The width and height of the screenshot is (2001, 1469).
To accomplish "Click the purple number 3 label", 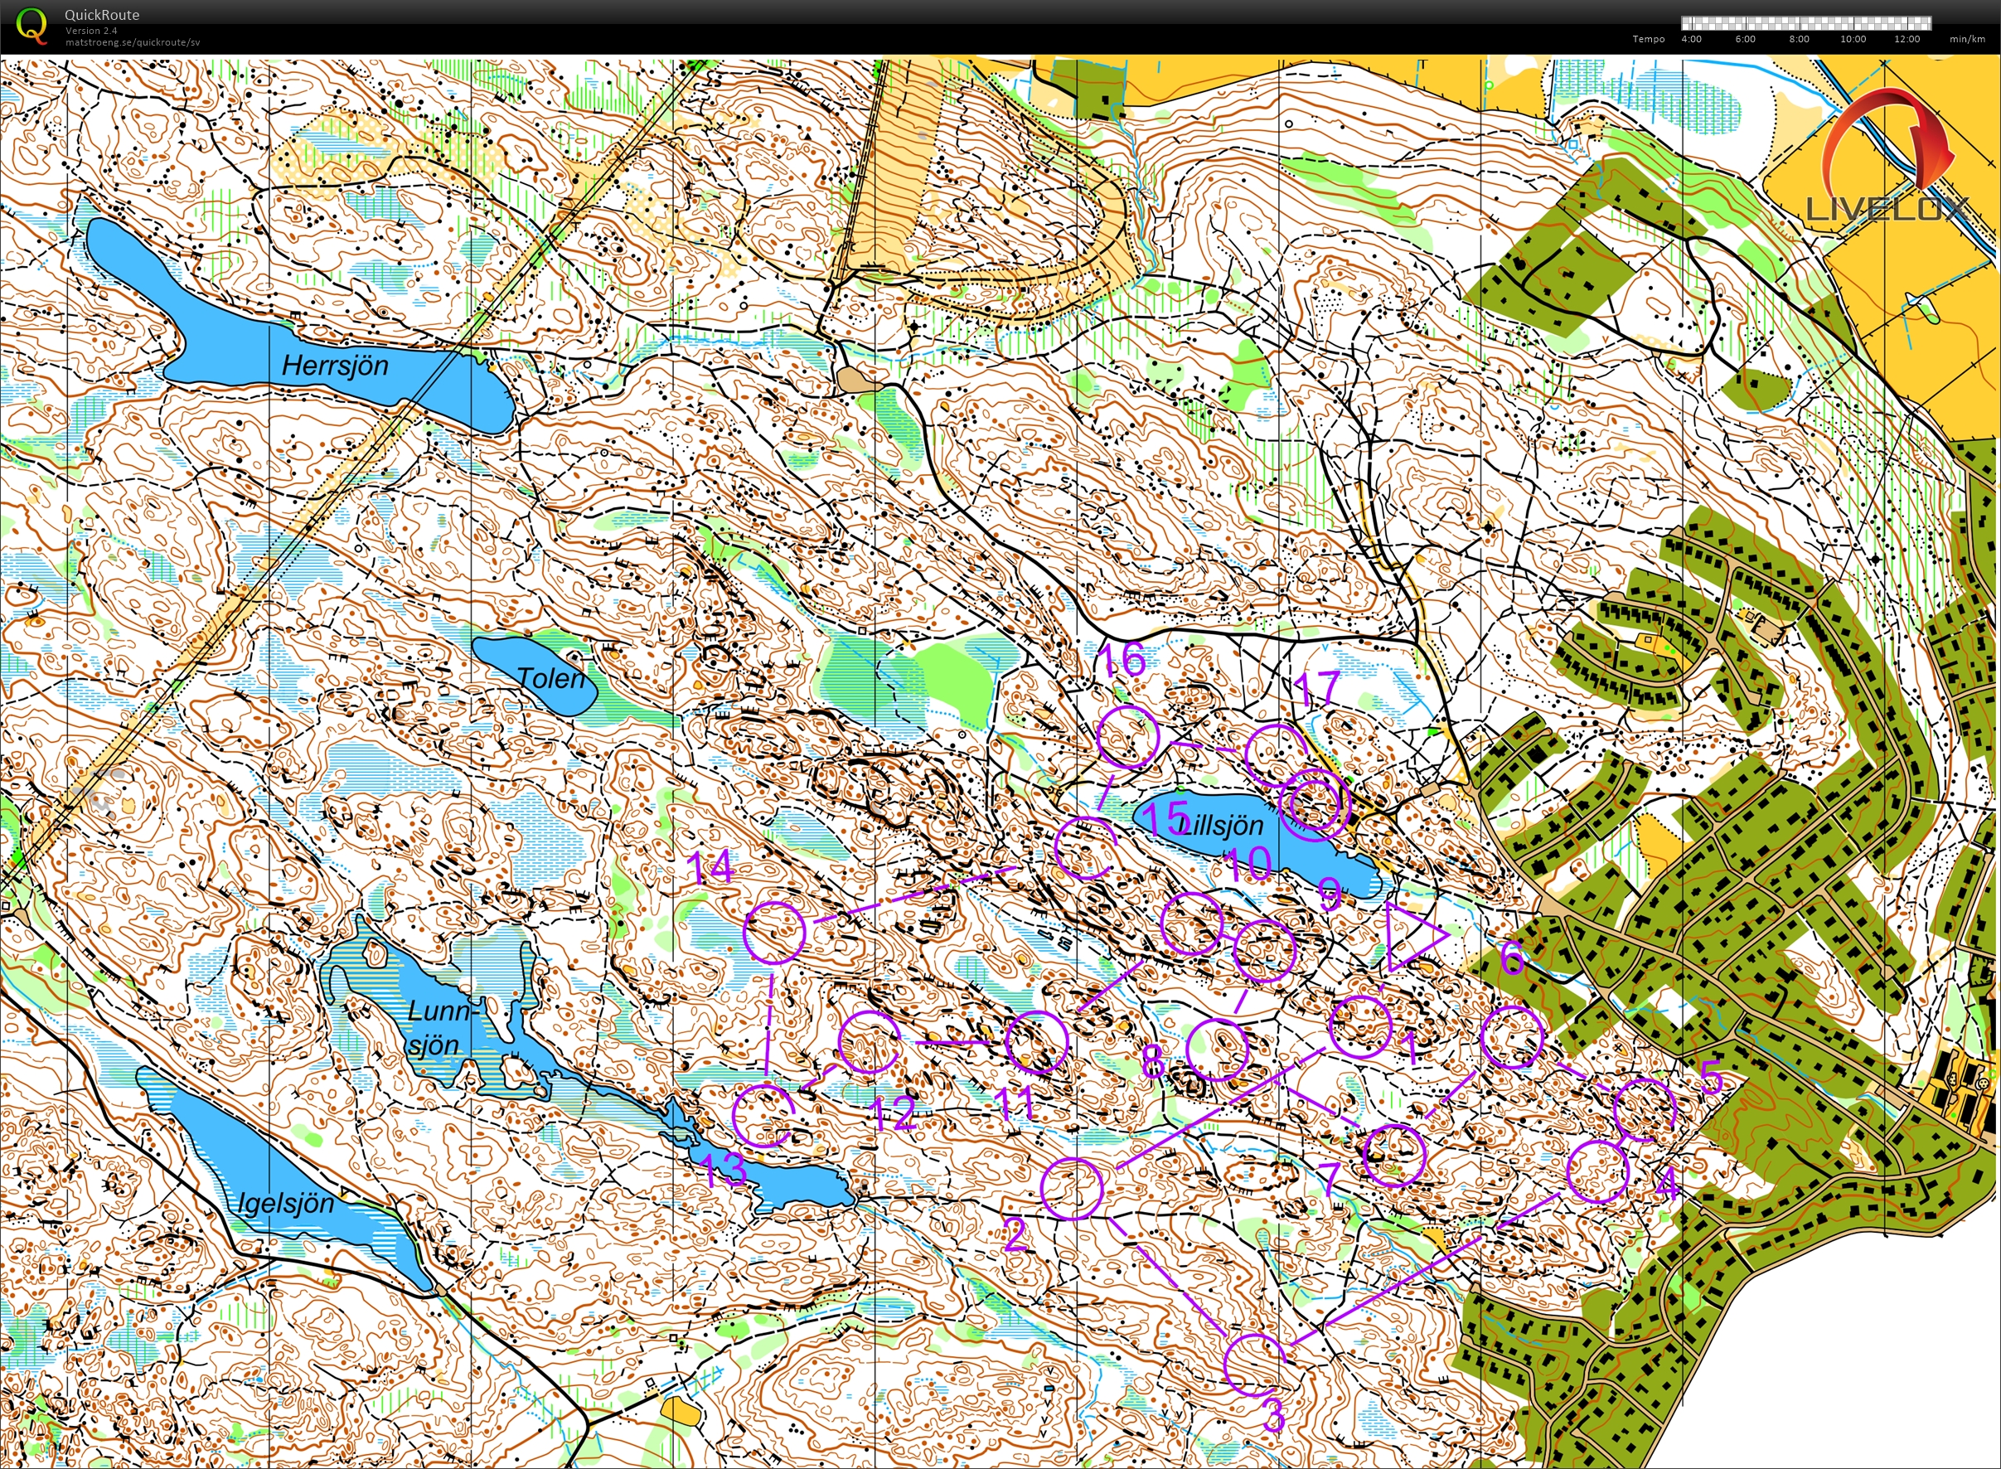I will pos(1273,1415).
